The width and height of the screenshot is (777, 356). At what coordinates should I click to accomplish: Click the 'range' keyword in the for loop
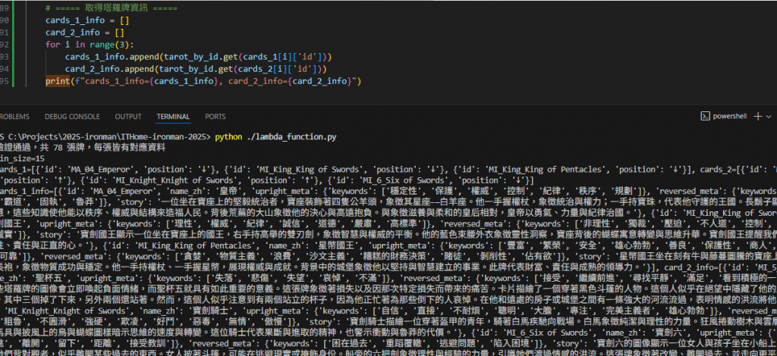pyautogui.click(x=102, y=45)
